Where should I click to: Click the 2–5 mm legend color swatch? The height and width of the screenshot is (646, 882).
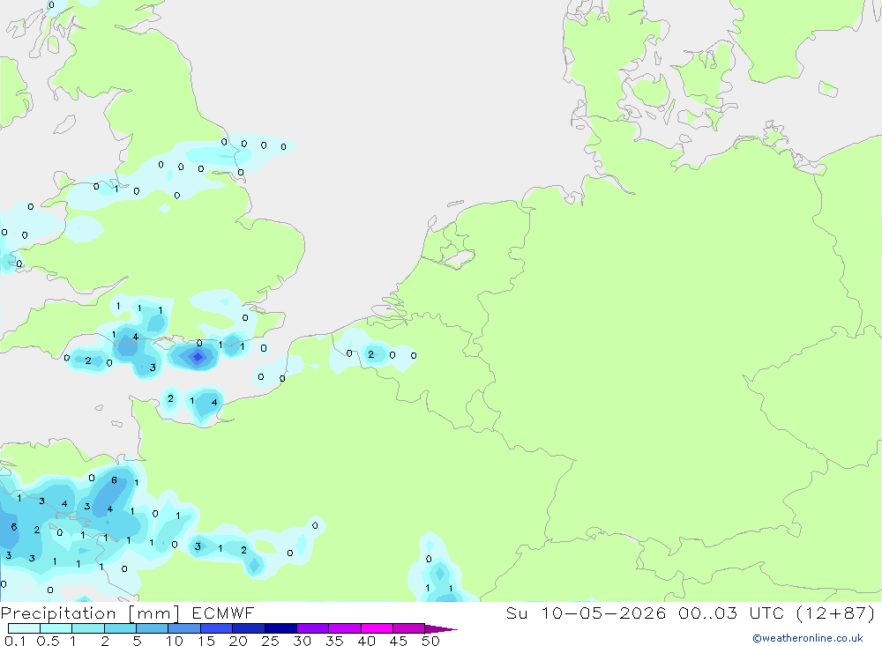coord(120,628)
